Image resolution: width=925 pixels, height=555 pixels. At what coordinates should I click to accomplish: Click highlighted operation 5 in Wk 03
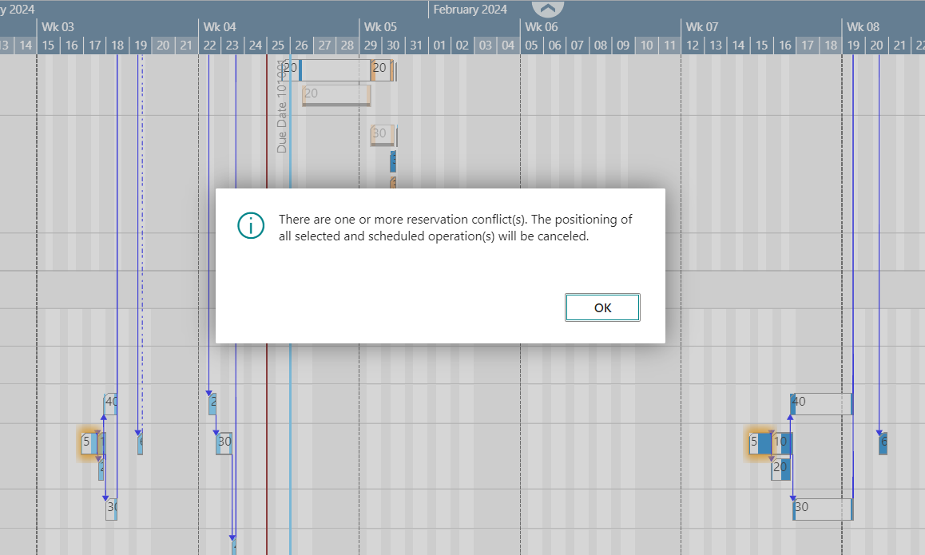coord(87,442)
